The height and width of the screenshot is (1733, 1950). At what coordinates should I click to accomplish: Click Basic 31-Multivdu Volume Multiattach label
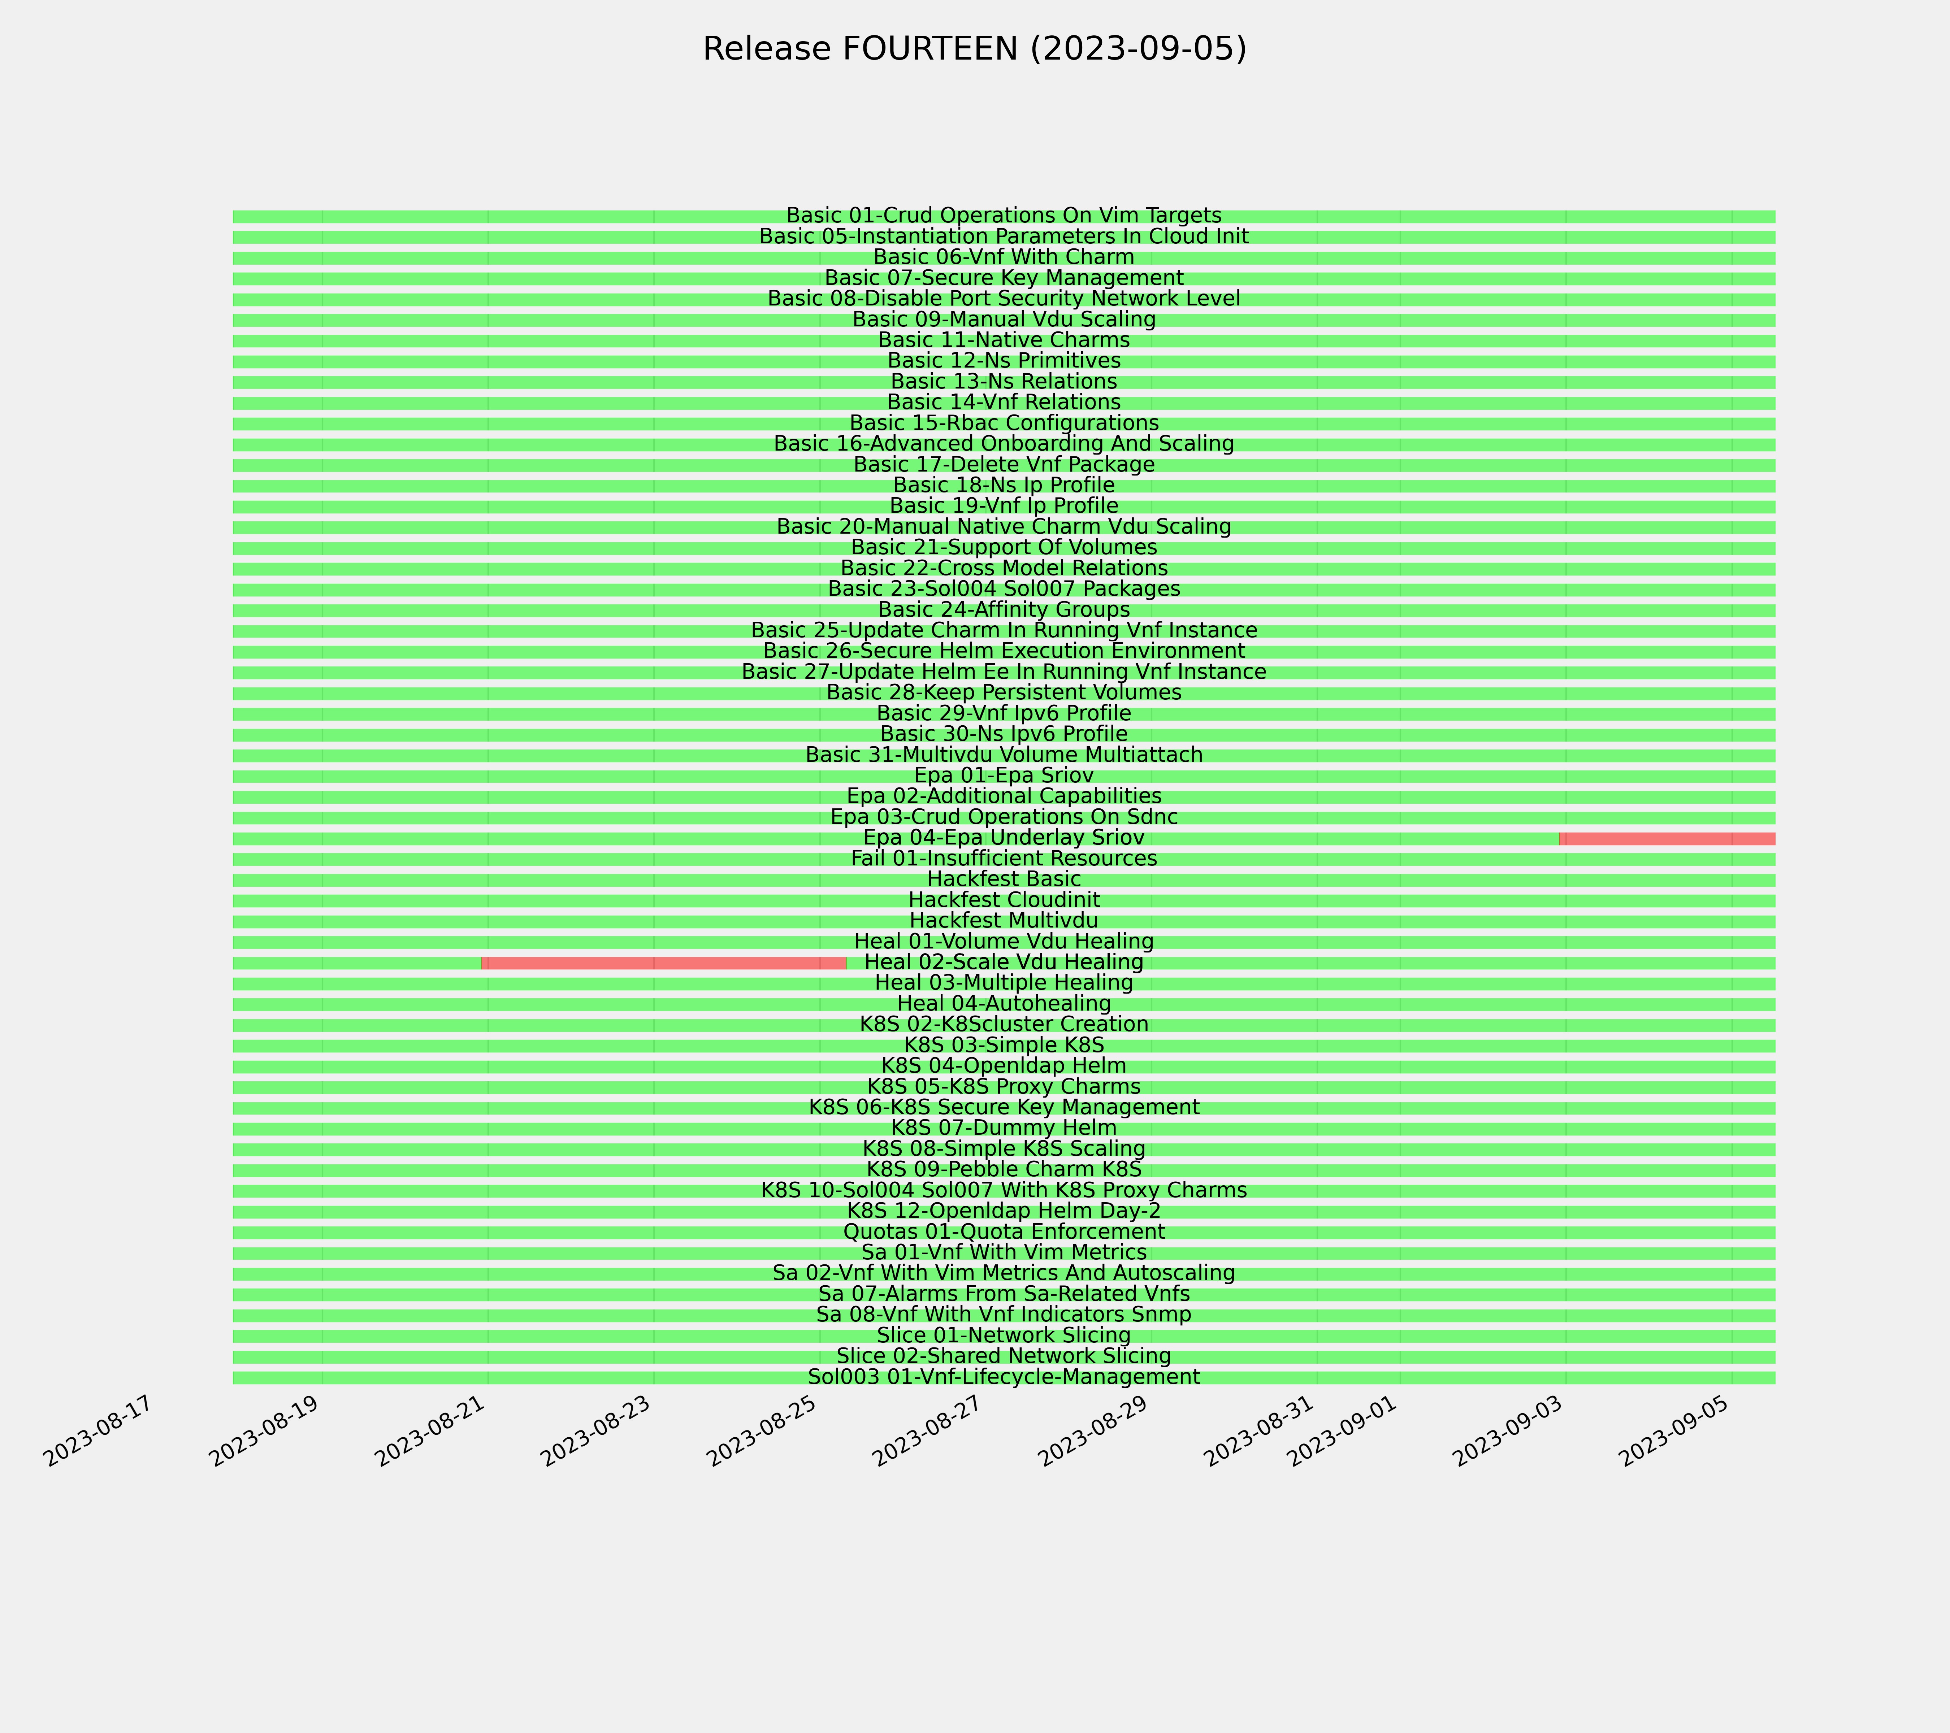[x=1004, y=755]
